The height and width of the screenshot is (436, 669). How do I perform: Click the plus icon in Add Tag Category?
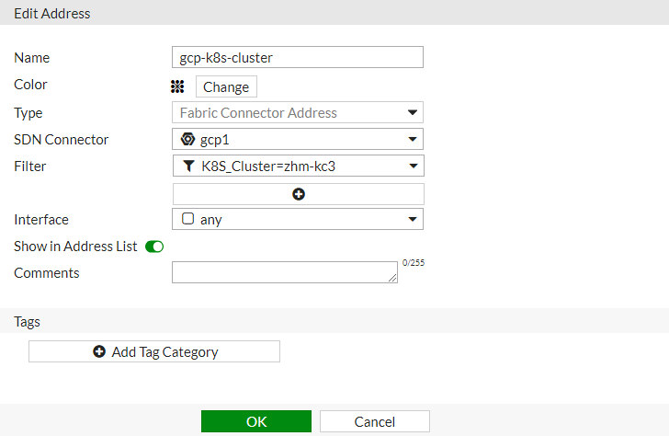click(x=99, y=351)
